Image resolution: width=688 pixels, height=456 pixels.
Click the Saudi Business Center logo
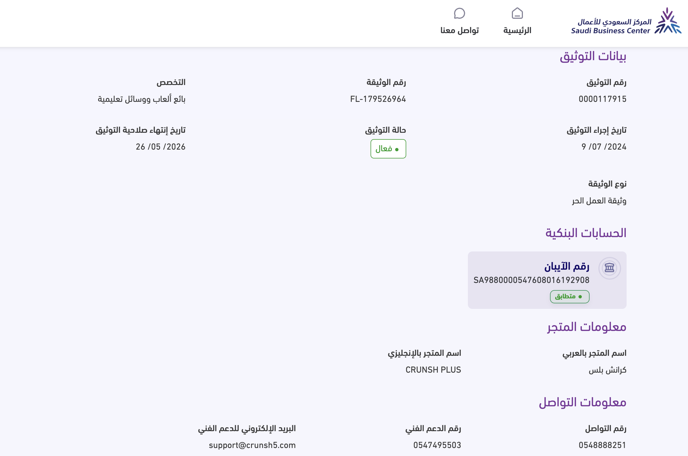pos(626,21)
